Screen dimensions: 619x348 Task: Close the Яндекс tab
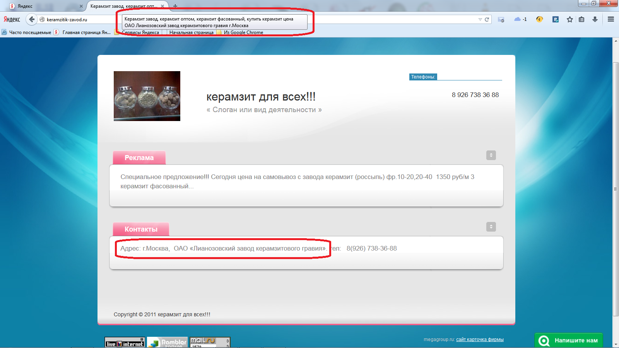coord(81,6)
